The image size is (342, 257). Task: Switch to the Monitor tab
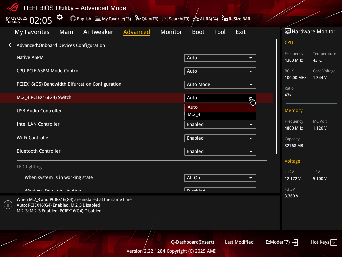(171, 32)
